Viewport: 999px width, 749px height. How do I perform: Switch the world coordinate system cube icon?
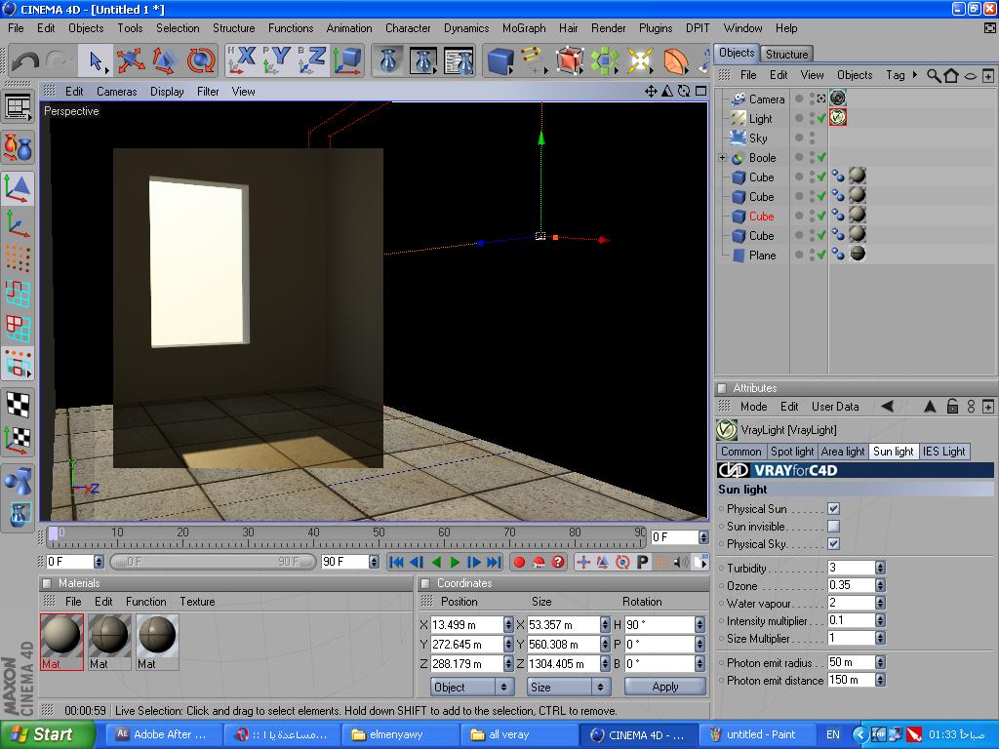pyautogui.click(x=347, y=61)
